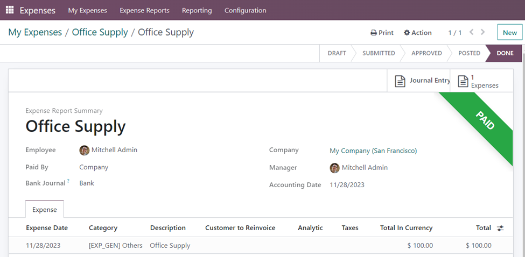525x257 pixels.
Task: Click the column settings adjust icon
Action: [500, 228]
